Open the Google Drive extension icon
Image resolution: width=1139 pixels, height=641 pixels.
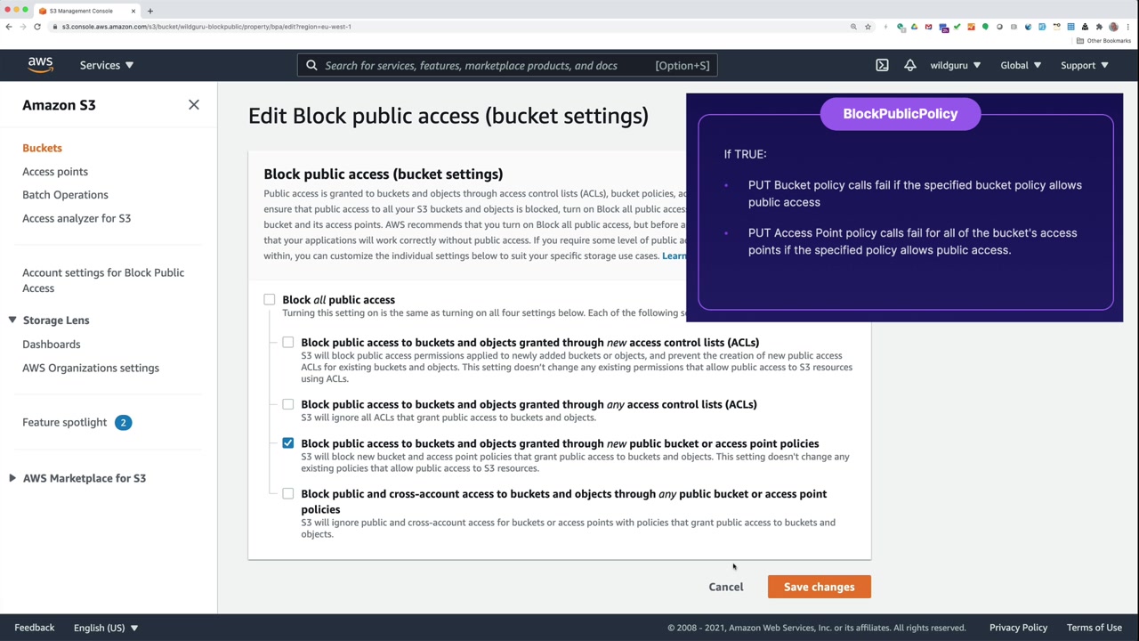[x=914, y=27]
